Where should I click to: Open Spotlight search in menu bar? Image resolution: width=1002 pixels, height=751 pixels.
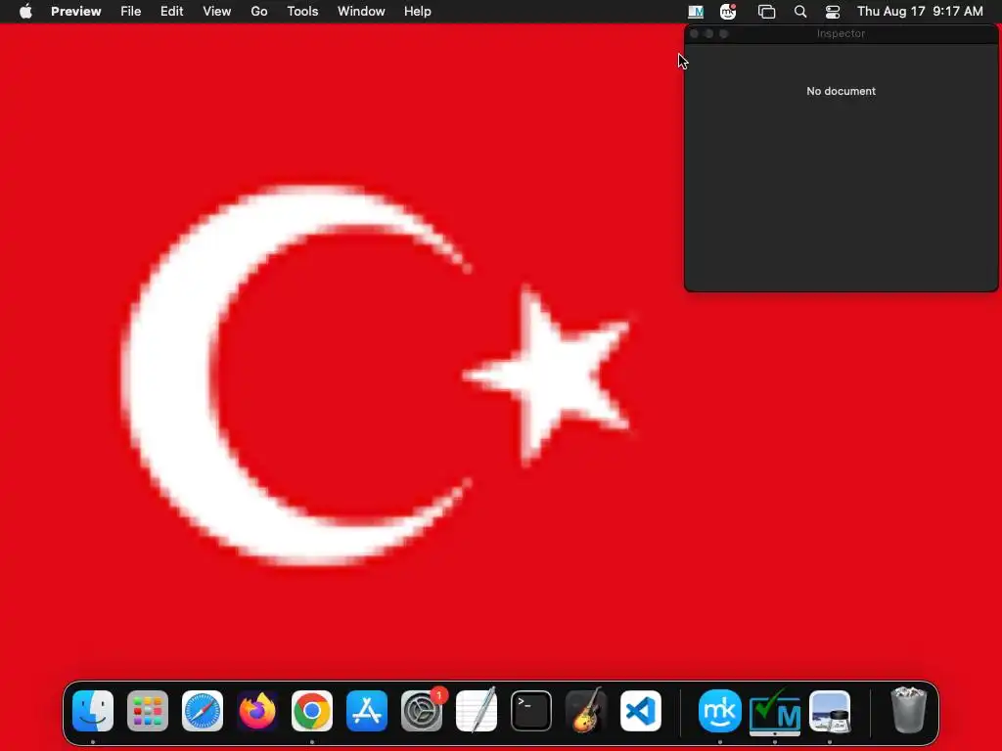pos(800,12)
